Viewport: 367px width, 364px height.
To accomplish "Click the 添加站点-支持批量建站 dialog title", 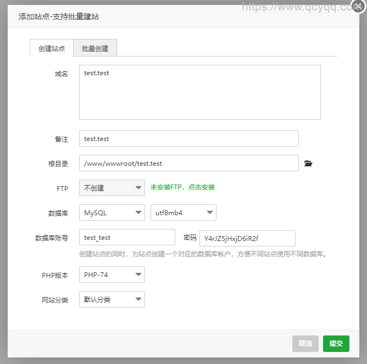I will (59, 16).
